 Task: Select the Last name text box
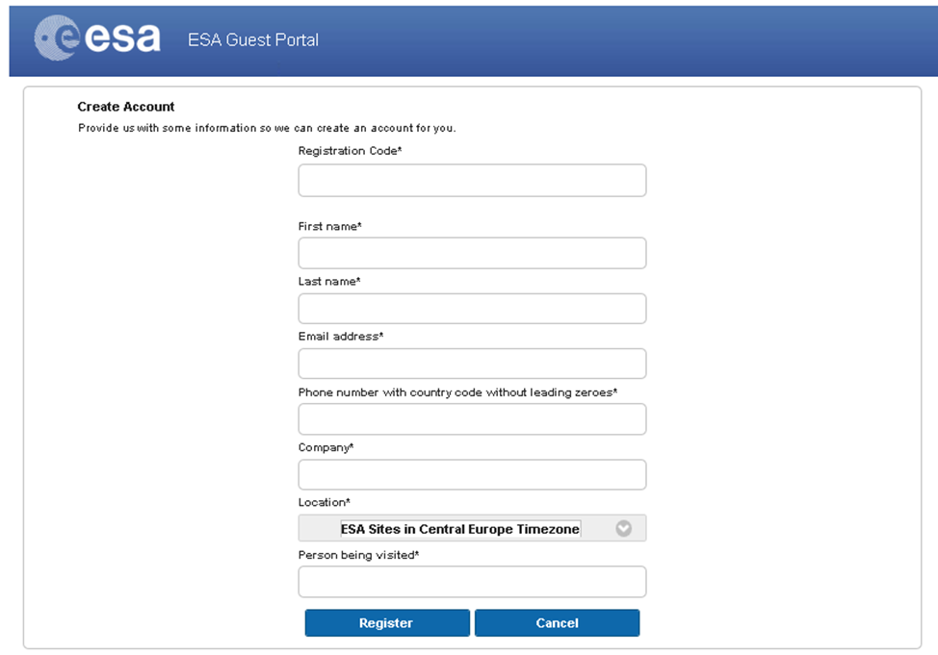click(472, 309)
